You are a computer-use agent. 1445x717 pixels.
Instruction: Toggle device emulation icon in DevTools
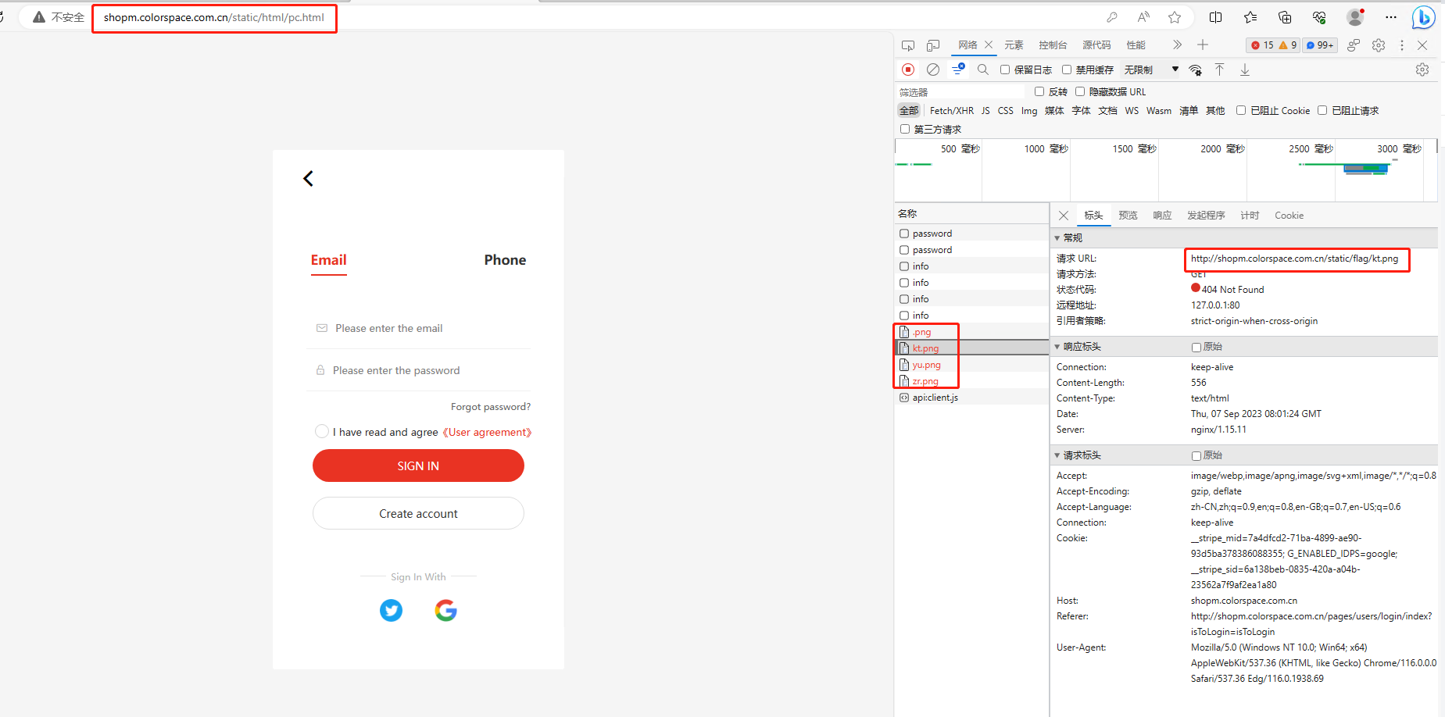tap(933, 45)
